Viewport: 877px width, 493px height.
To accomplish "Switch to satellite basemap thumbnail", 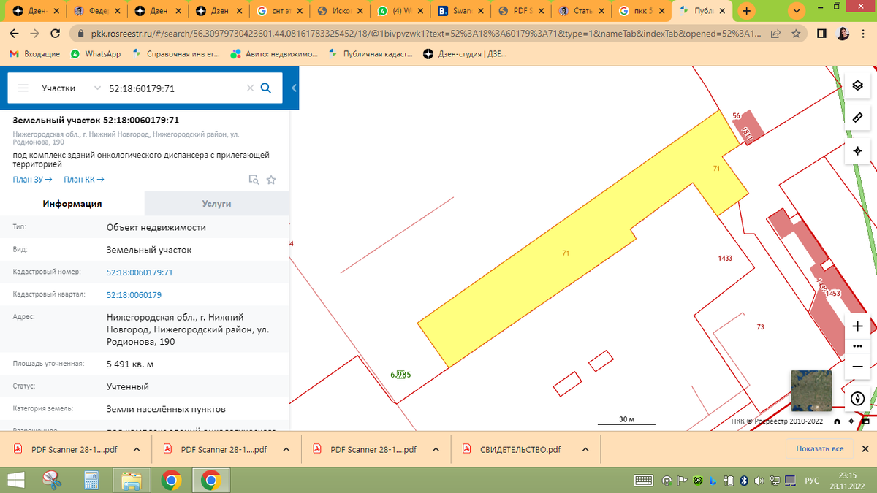I will 811,391.
